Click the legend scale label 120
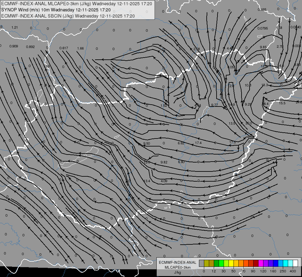The height and width of the screenshot is (277, 302). tap(263, 271)
